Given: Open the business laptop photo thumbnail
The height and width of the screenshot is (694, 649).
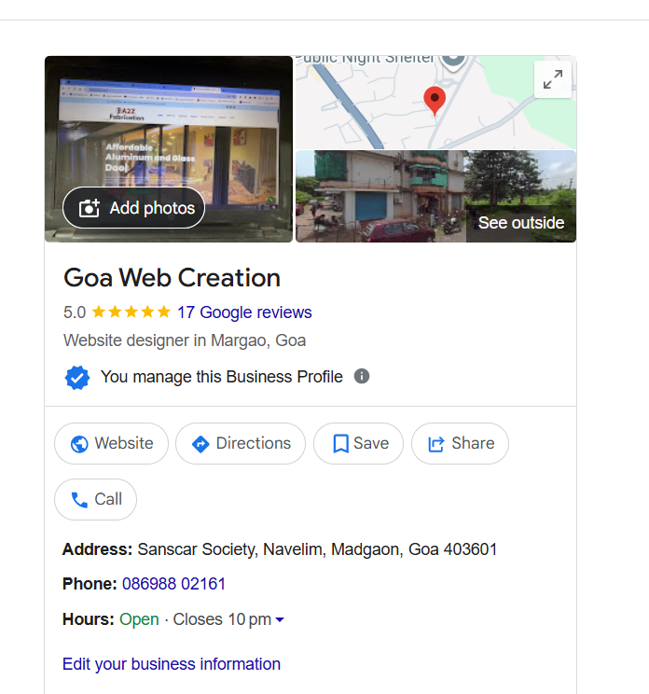Looking at the screenshot, I should [169, 149].
